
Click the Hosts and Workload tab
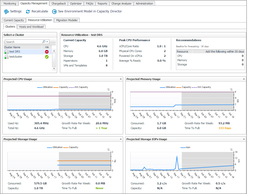point(31,27)
